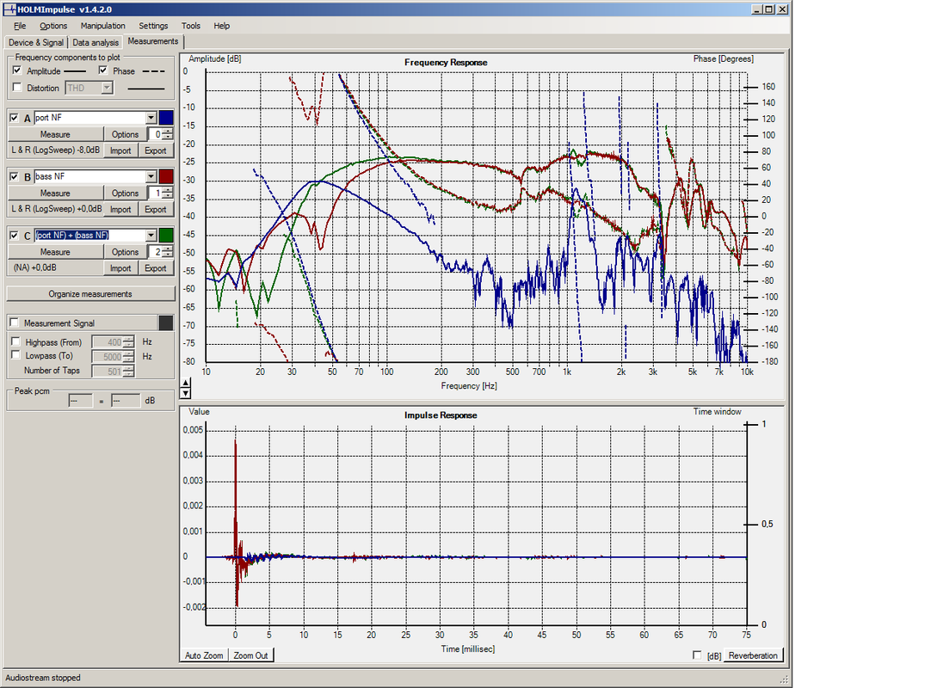Image resolution: width=925 pixels, height=688 pixels.
Task: Click the green color swatch for slot C
Action: (x=166, y=236)
